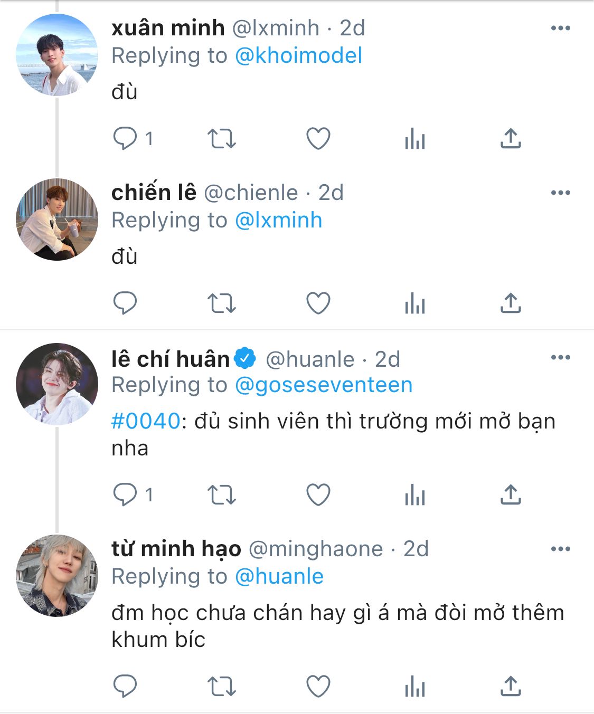The image size is (594, 714).
Task: Open the @goseseventeen mention link
Action: pos(323,385)
